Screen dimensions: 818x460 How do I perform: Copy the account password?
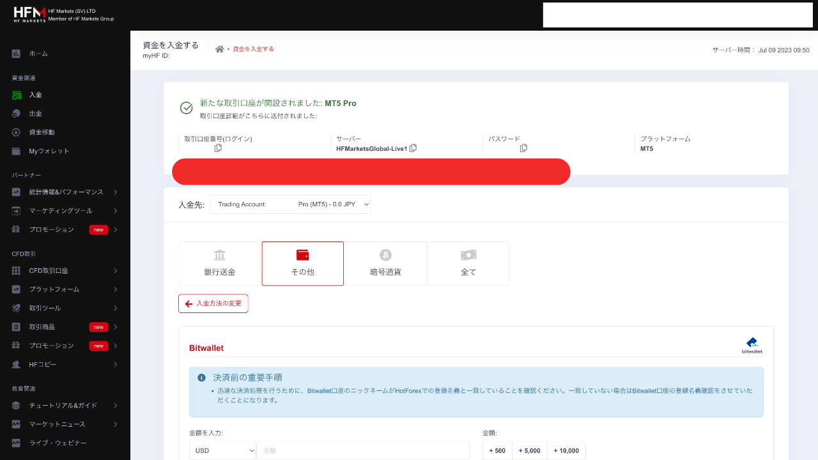click(x=523, y=148)
